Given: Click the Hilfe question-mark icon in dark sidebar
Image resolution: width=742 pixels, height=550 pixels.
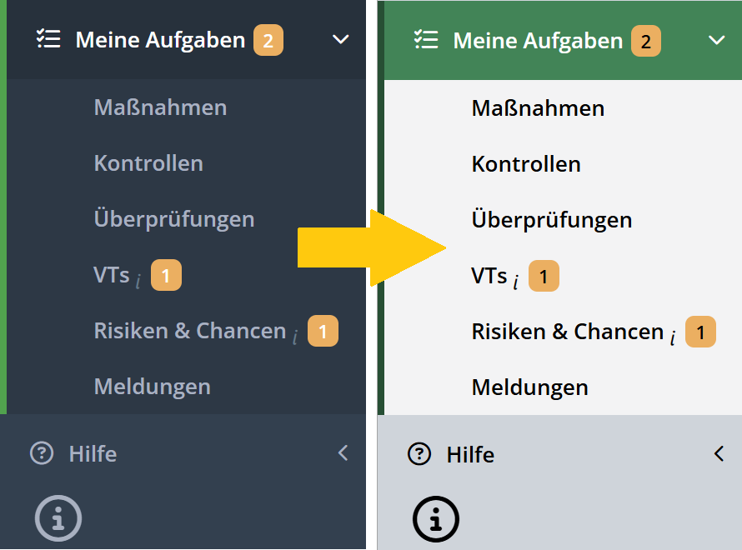Looking at the screenshot, I should (x=42, y=453).
